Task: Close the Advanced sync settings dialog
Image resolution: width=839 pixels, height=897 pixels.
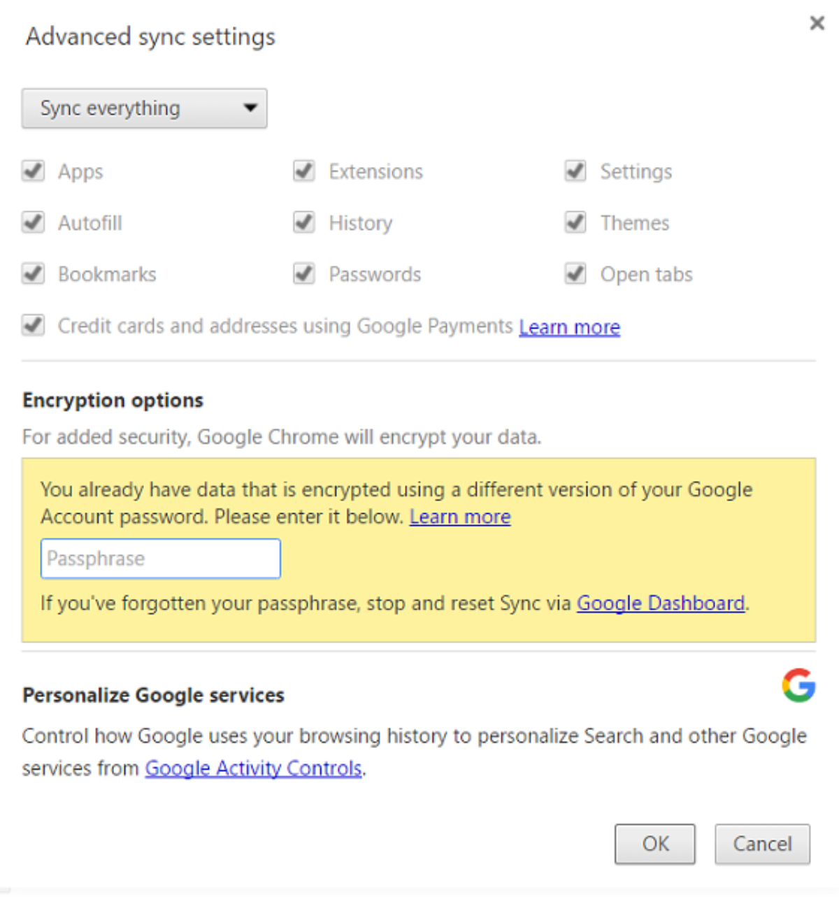Action: coord(817,23)
